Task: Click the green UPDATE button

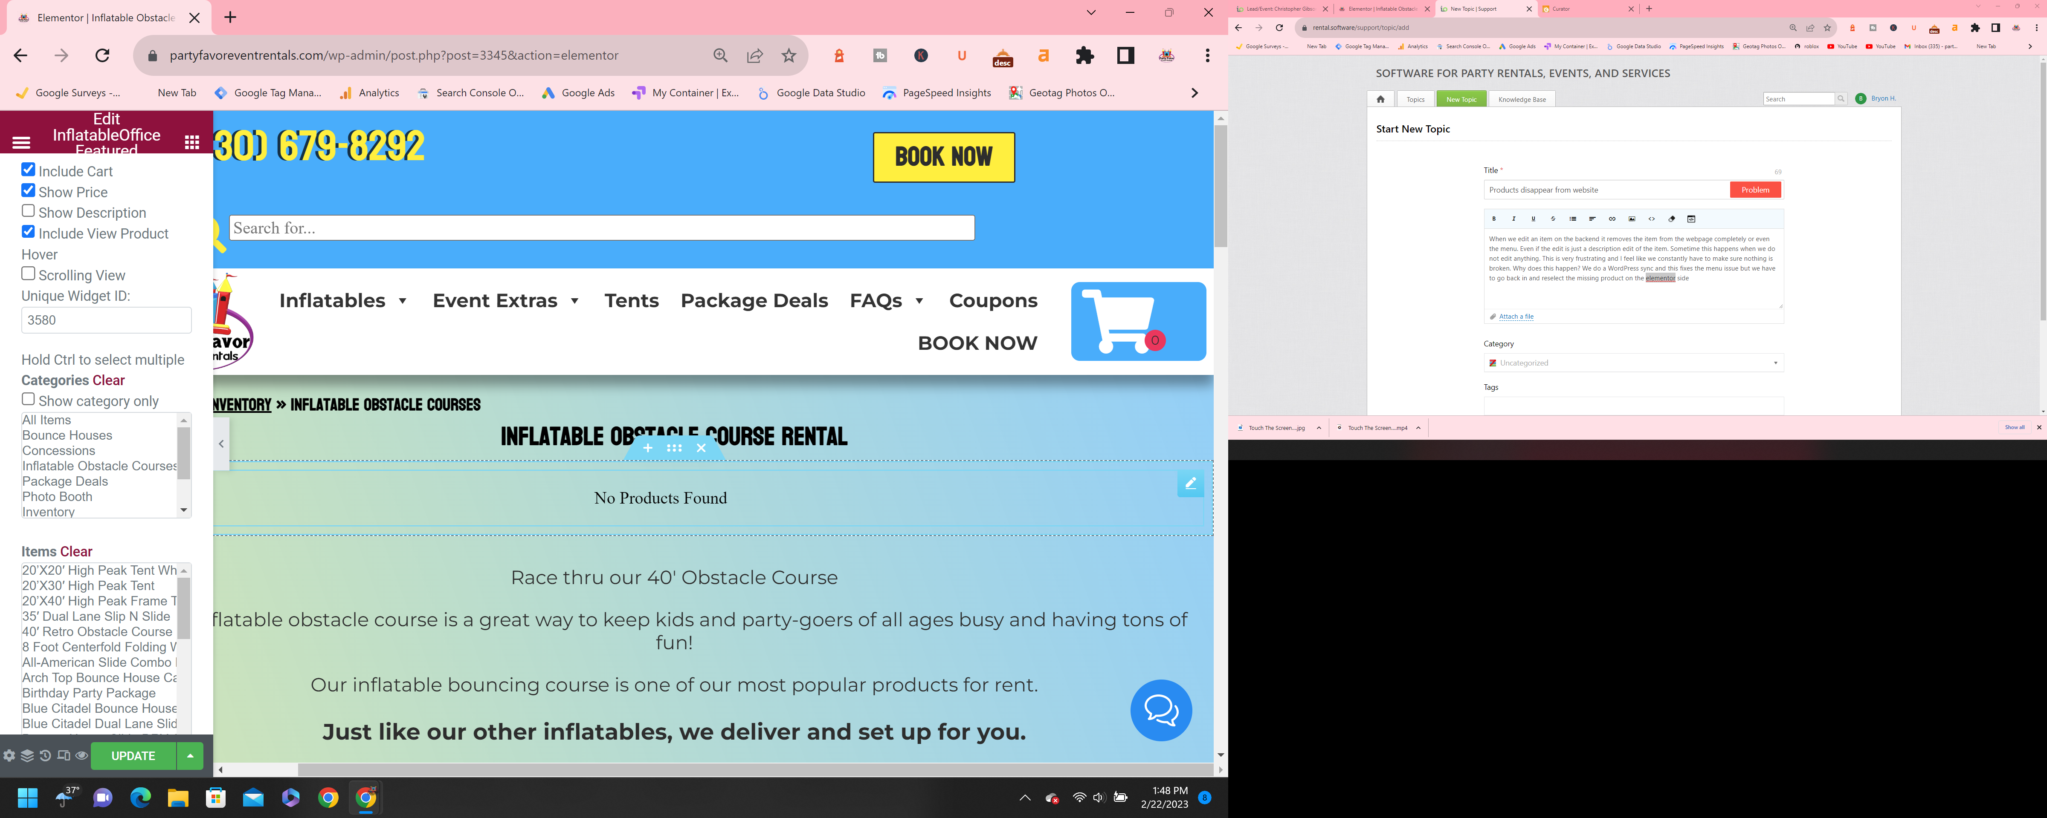Action: click(133, 756)
